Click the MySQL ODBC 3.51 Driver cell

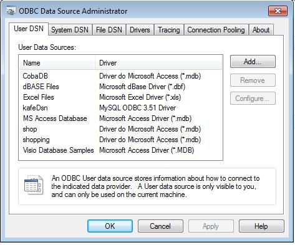click(138, 108)
